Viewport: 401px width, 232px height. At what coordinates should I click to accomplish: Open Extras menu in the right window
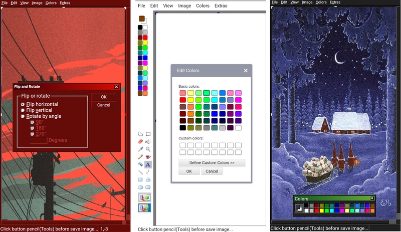335,2
